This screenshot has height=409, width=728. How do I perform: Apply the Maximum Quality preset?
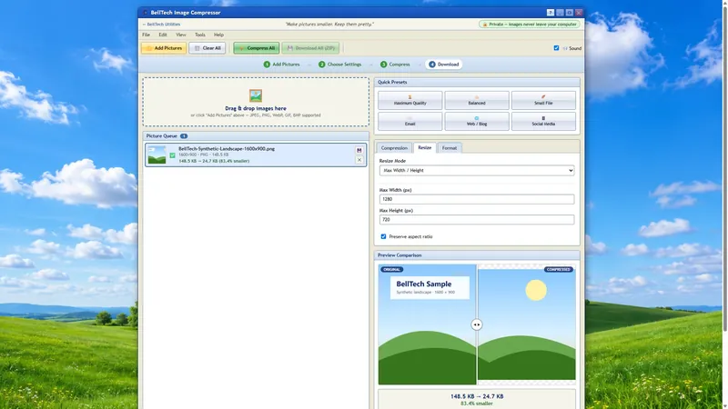[410, 100]
